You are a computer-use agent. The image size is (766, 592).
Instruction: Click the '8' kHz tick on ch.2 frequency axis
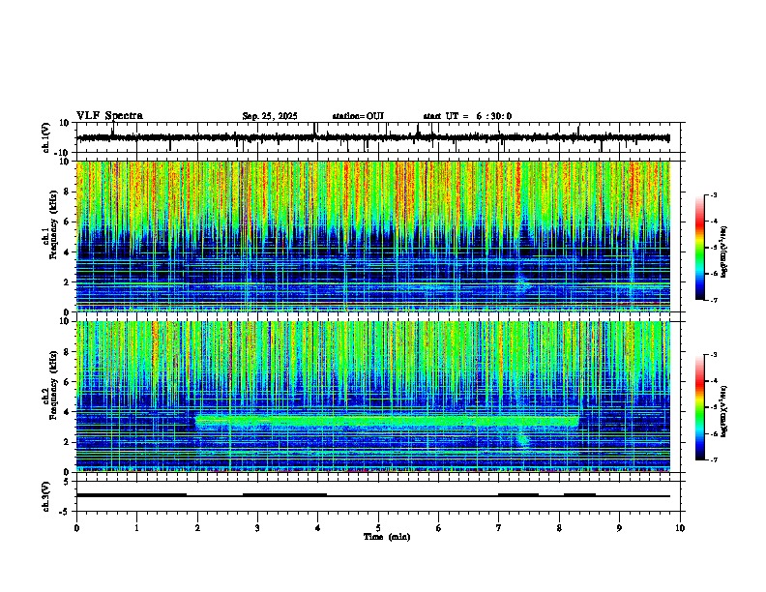coord(68,352)
